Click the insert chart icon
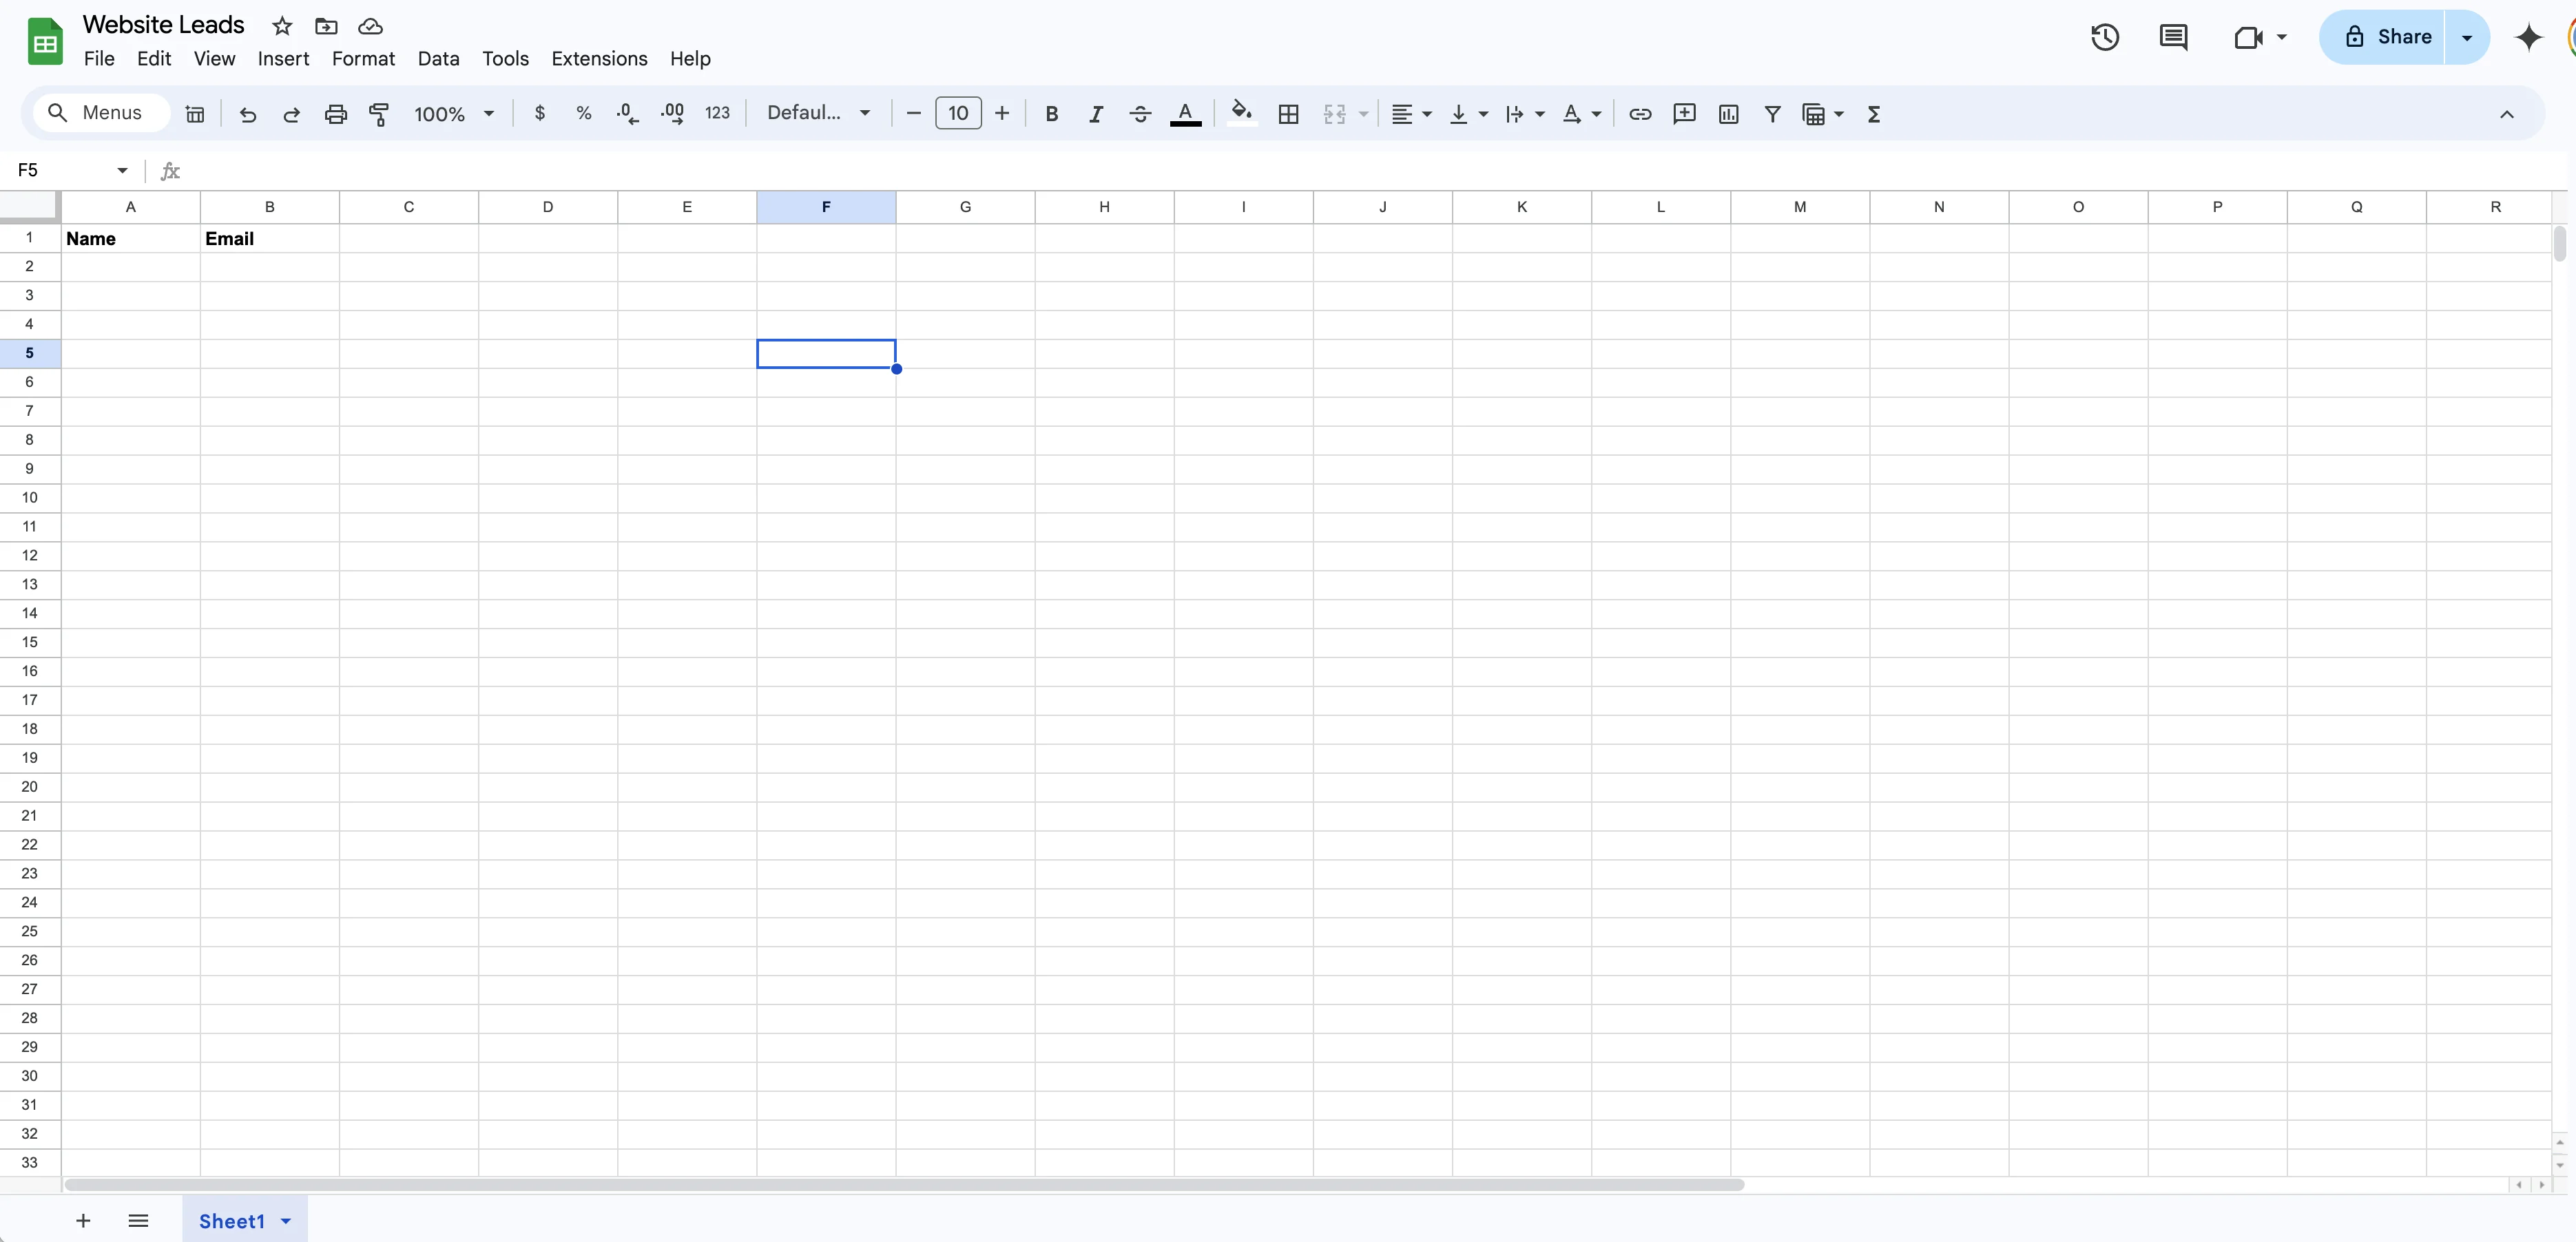2576x1242 pixels. click(x=1728, y=114)
